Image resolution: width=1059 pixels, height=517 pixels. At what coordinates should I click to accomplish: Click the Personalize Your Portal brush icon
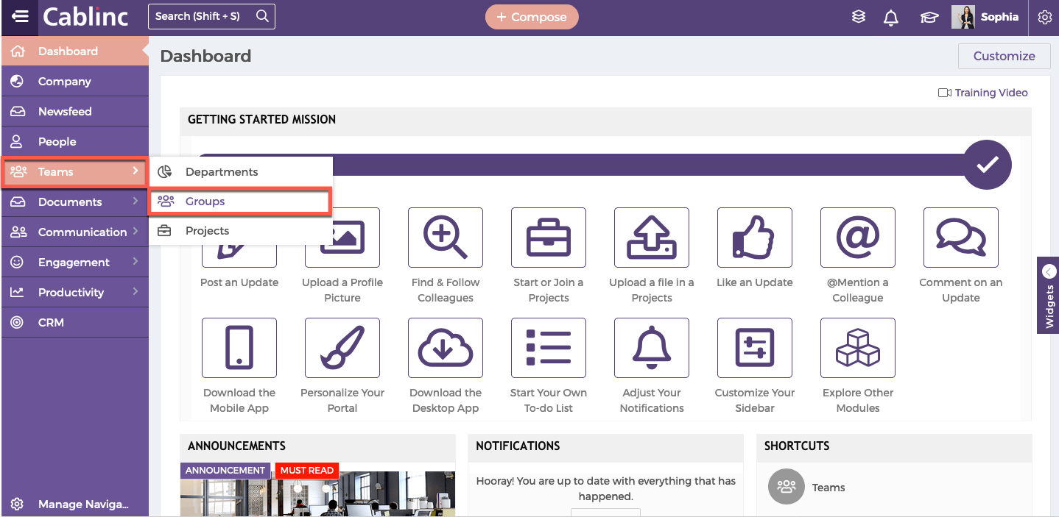point(342,348)
